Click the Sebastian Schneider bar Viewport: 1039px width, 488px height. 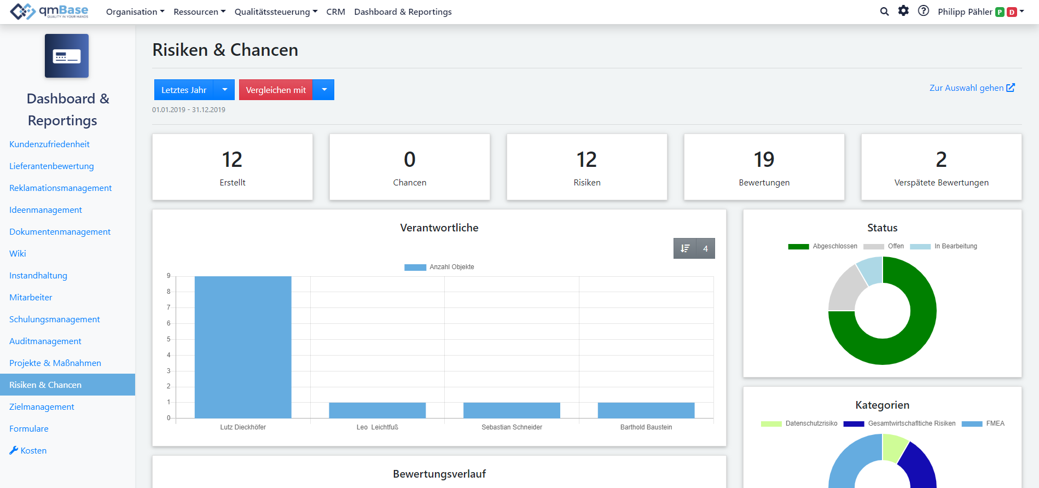click(512, 410)
